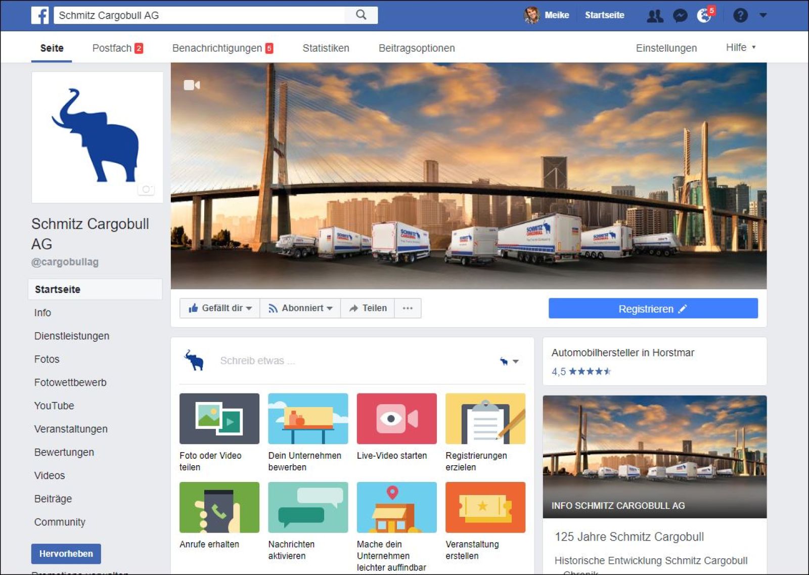Click '@cargobullag' username
Viewport: 809px width, 575px height.
coord(65,262)
